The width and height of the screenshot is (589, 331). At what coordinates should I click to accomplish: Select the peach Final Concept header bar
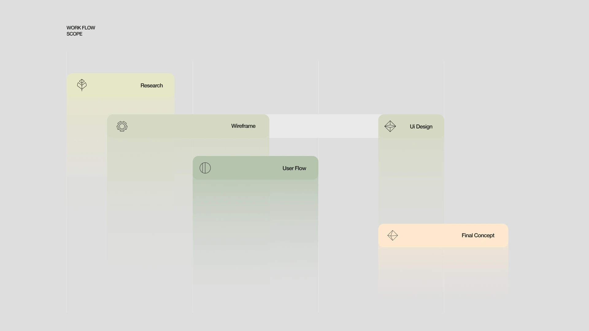click(429, 235)
